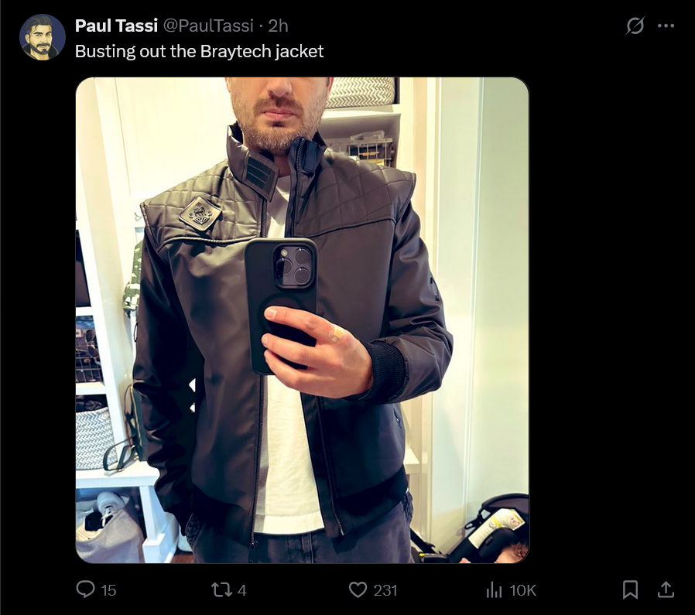Bookmark this post
695x615 pixels.
630,589
